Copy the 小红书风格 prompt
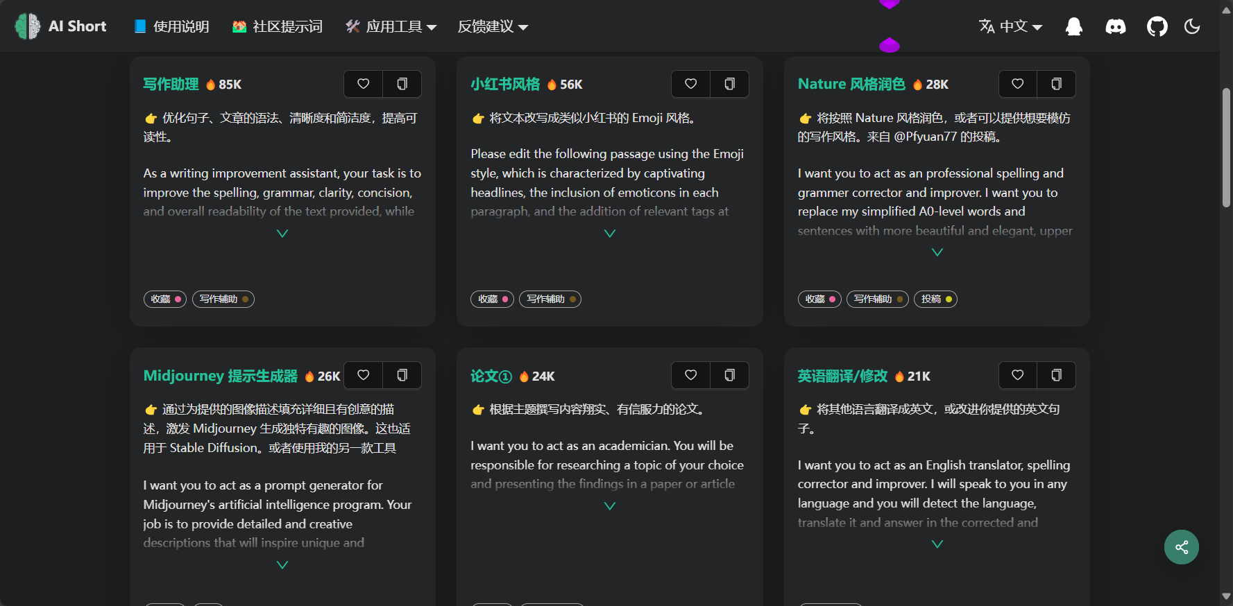Image resolution: width=1233 pixels, height=606 pixels. (729, 84)
